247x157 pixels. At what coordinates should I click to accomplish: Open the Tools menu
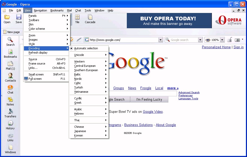[88, 10]
